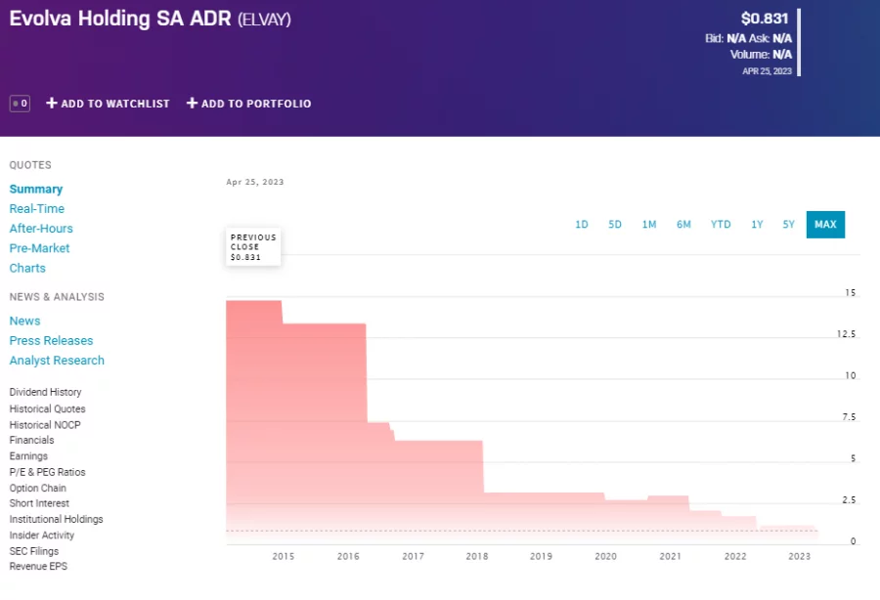880x600 pixels.
Task: Switch chart to YTD view
Action: (x=721, y=224)
